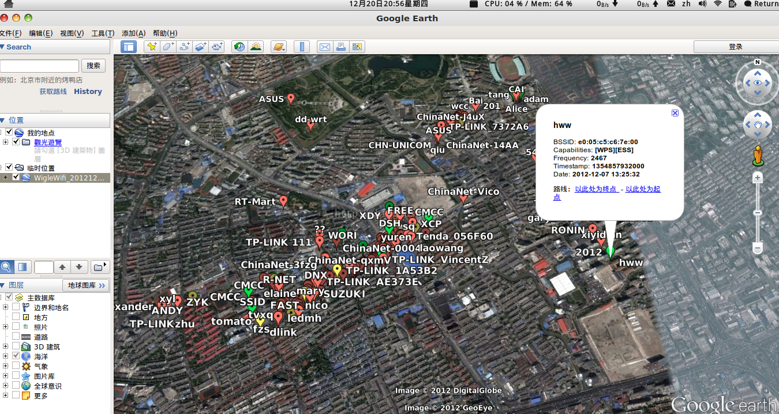The height and width of the screenshot is (414, 779).
Task: Enable the 道路 roads layer checkbox
Action: [x=16, y=337]
